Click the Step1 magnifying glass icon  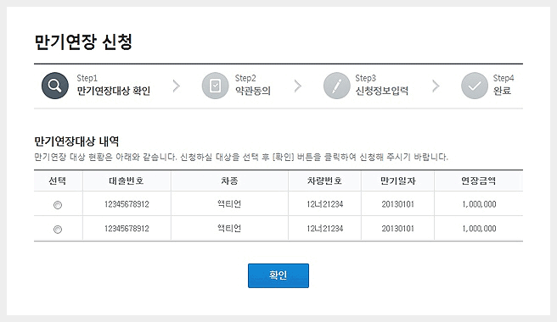click(55, 86)
